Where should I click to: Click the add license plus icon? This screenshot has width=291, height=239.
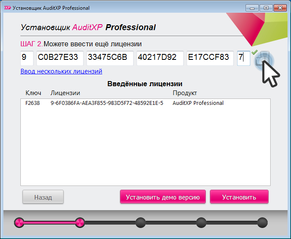[x=262, y=59]
